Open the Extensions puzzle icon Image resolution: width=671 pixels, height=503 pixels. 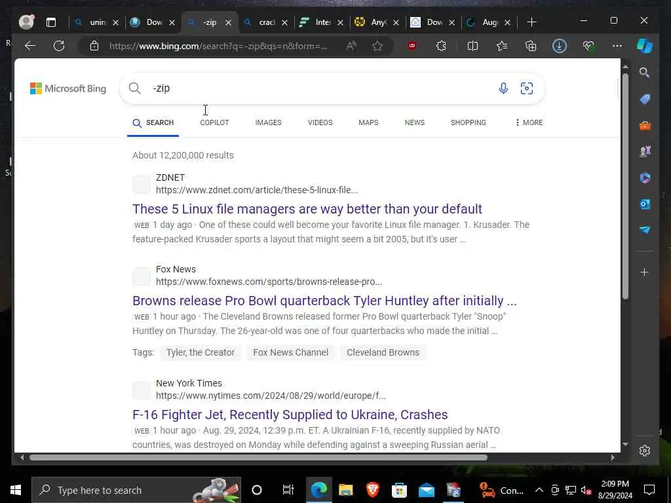[x=441, y=46]
